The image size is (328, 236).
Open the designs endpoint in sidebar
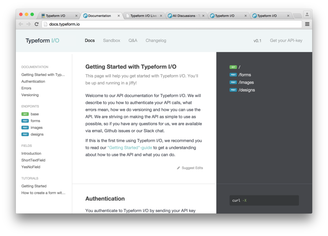coord(37,134)
